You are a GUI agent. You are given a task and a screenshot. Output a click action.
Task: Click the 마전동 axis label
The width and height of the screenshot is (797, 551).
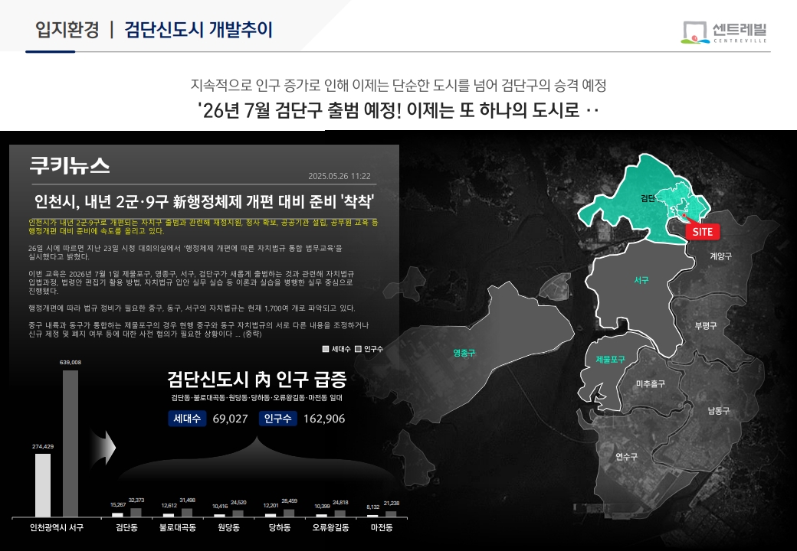pos(382,528)
